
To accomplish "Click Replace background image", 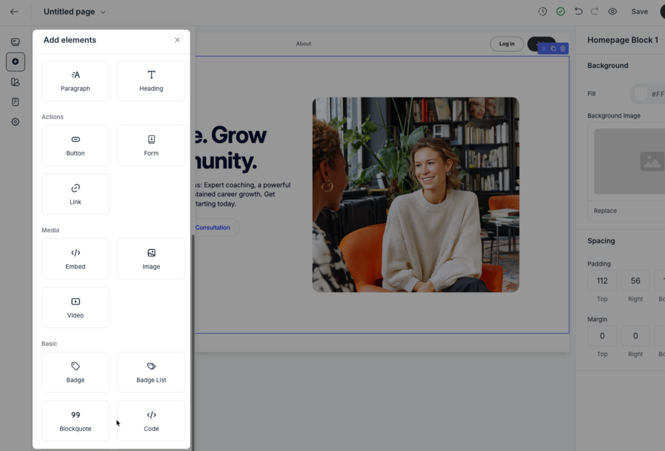I will pyautogui.click(x=605, y=211).
